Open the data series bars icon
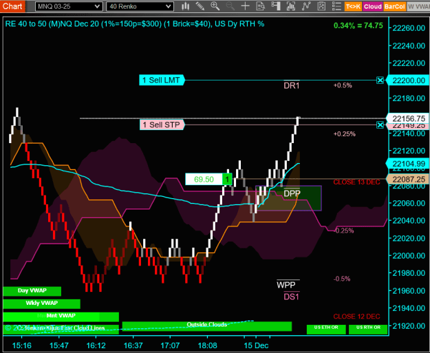430x353 pixels. point(291,6)
